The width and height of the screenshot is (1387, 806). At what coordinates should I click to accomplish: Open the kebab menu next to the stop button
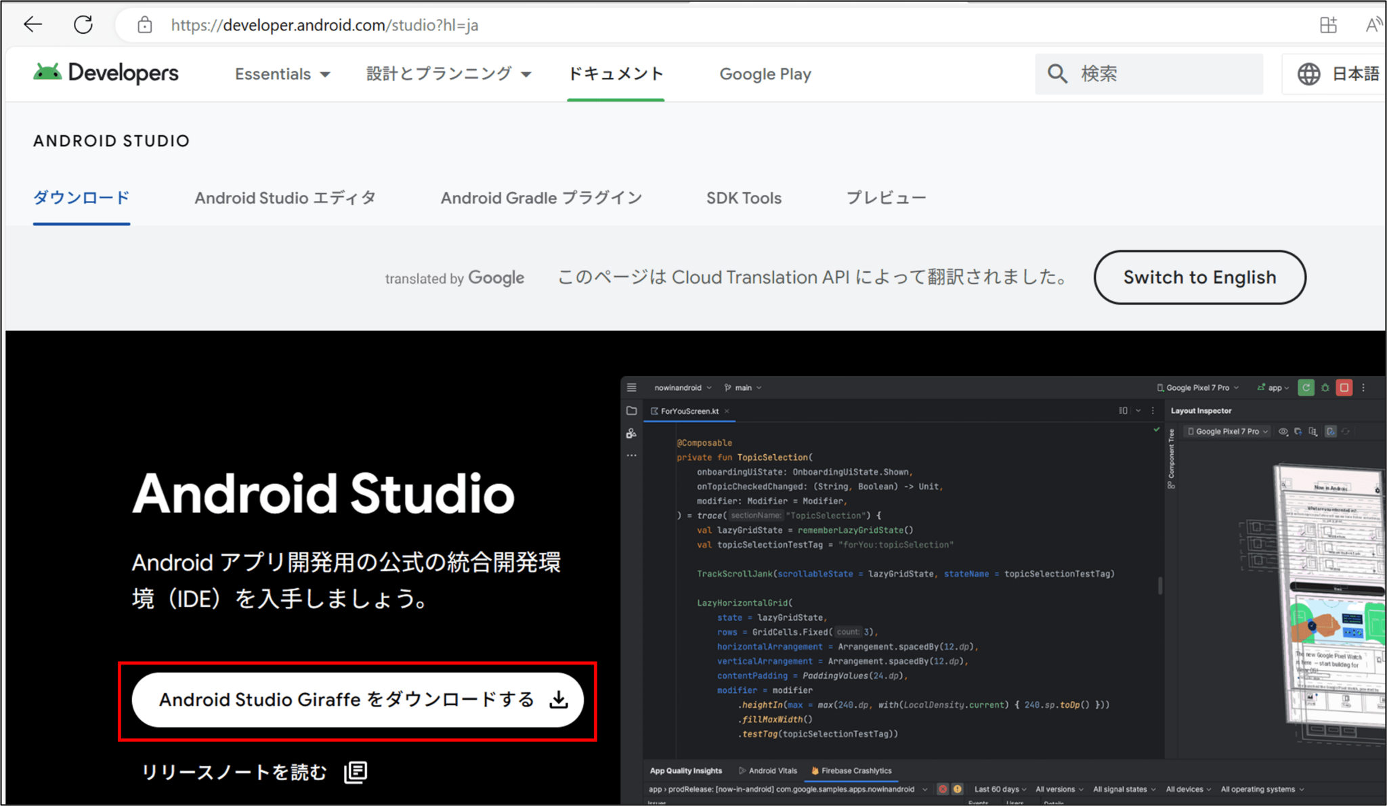click(1363, 388)
